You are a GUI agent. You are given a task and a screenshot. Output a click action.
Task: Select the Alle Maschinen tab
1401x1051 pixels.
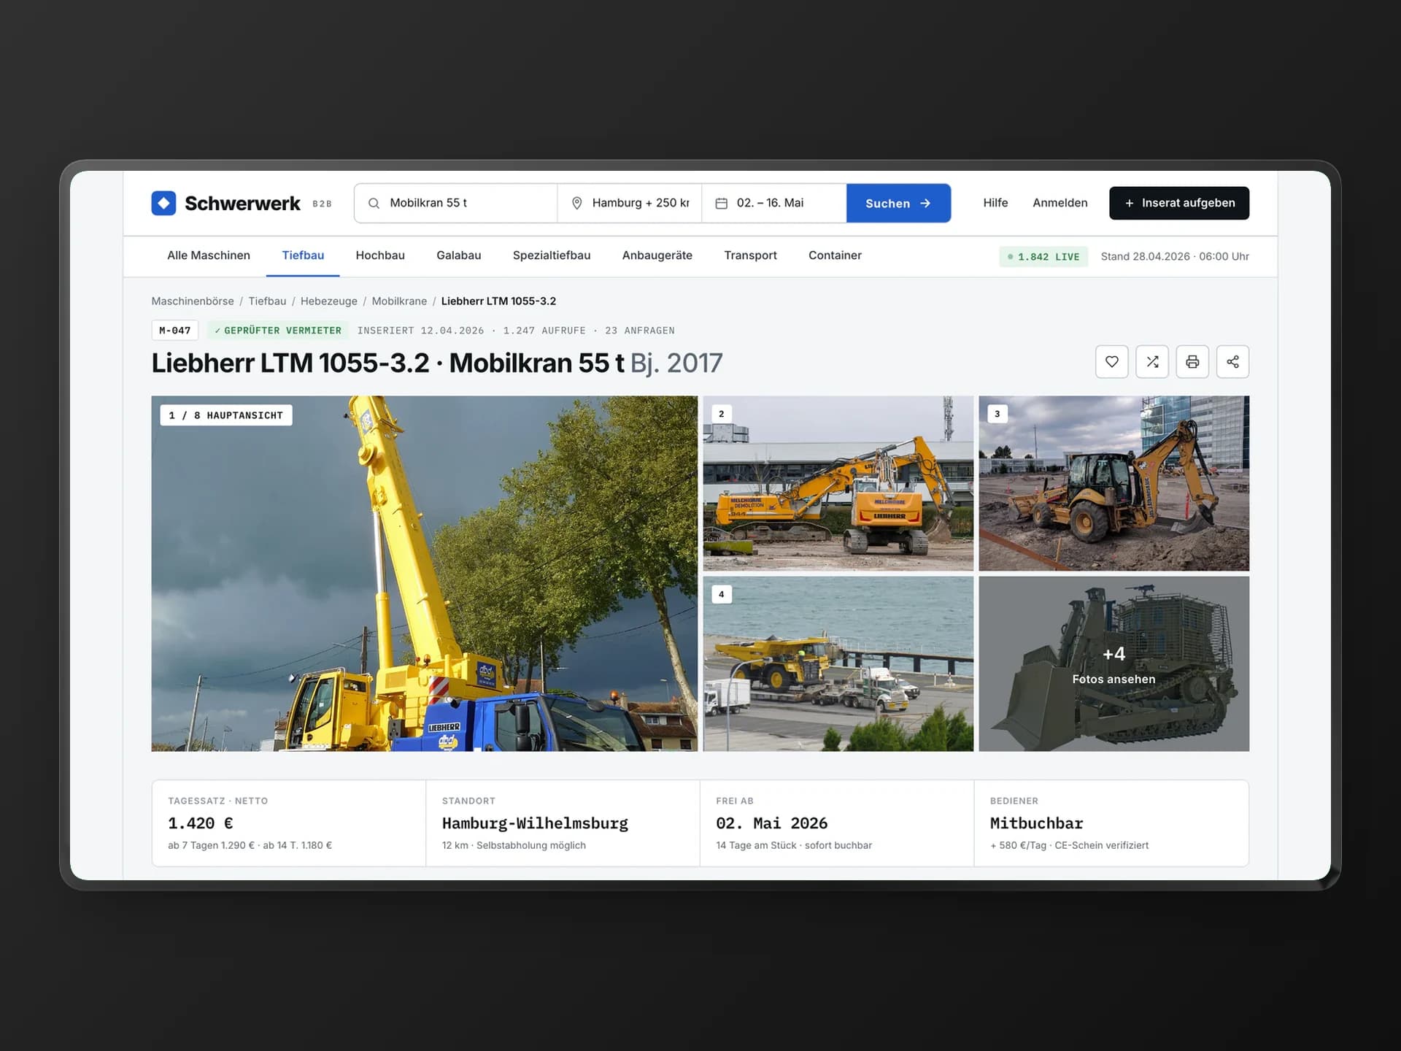coord(209,255)
